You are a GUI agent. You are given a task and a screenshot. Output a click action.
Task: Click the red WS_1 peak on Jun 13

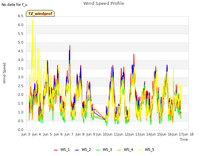[x=134, y=54]
